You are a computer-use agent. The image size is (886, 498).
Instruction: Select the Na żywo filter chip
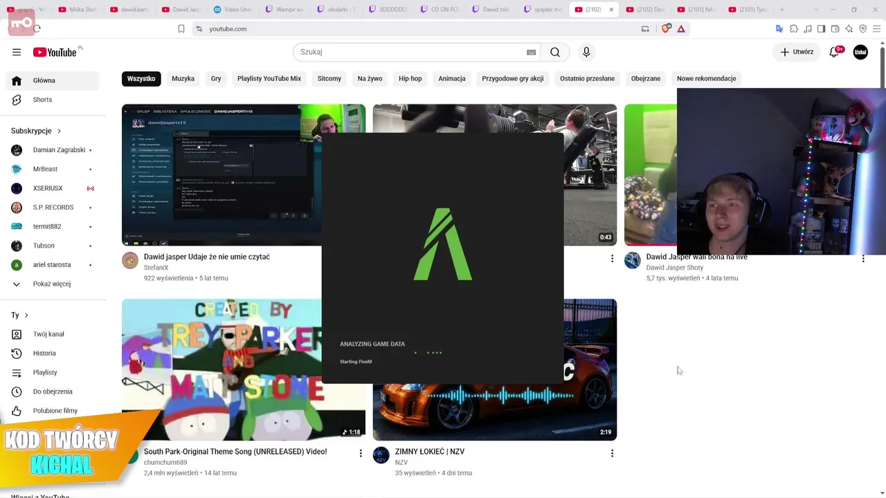pyautogui.click(x=370, y=78)
